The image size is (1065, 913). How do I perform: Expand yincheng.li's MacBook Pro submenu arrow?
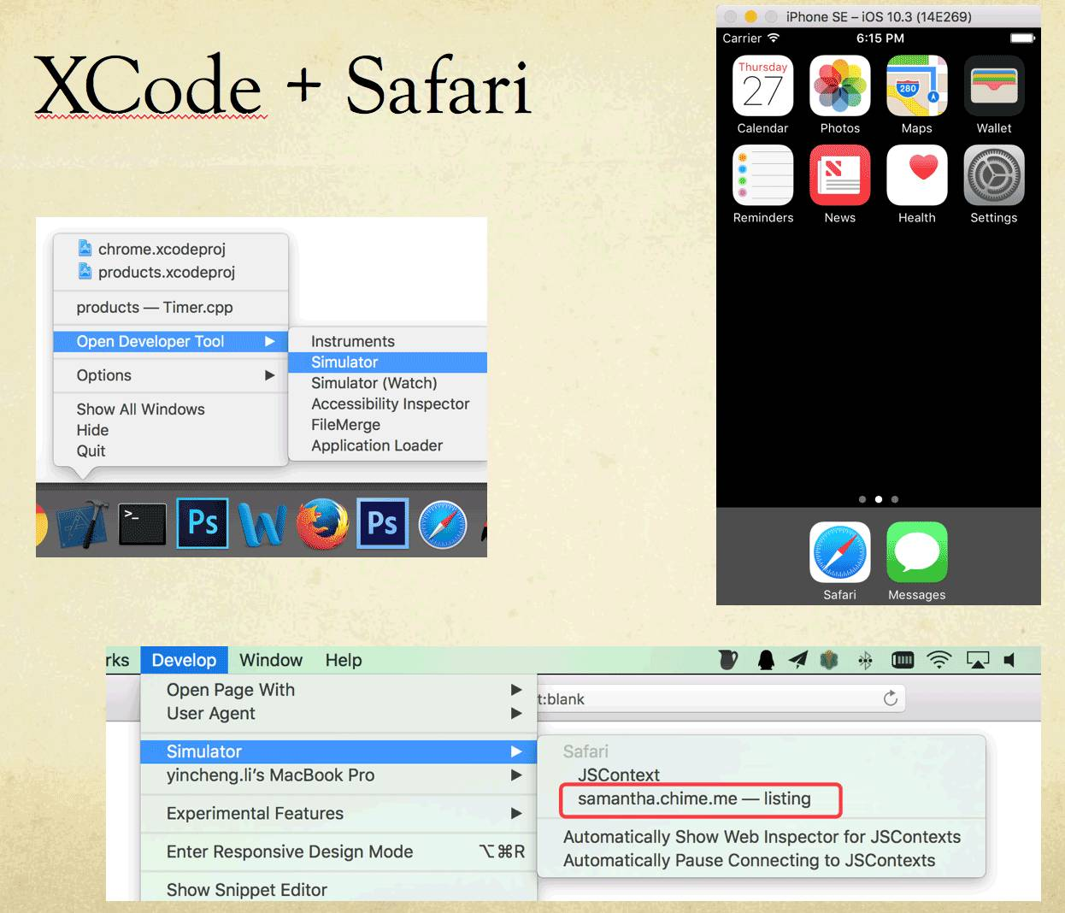[515, 775]
